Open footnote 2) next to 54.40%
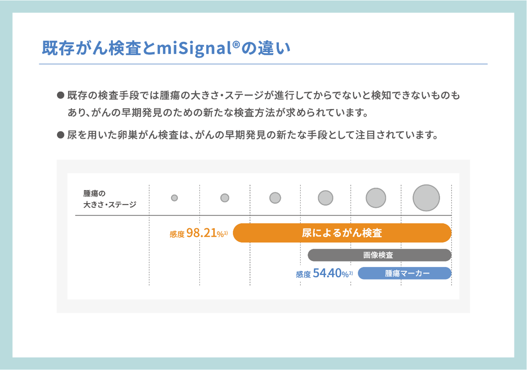The image size is (527, 370). [x=351, y=272]
